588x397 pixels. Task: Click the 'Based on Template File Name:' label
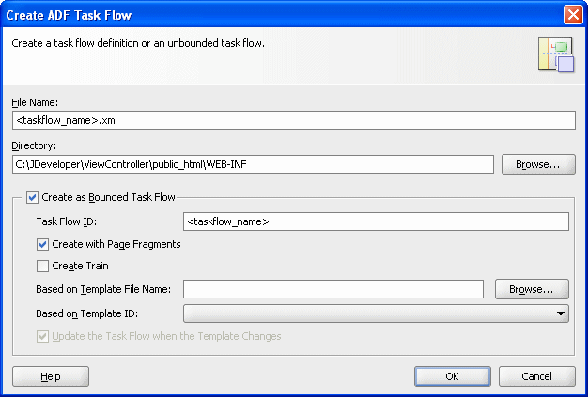click(x=103, y=289)
